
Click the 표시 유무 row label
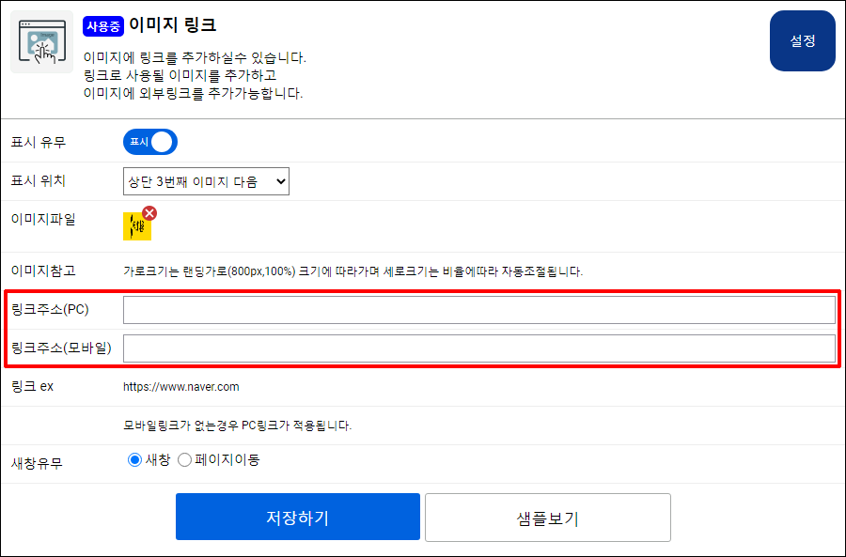(38, 143)
